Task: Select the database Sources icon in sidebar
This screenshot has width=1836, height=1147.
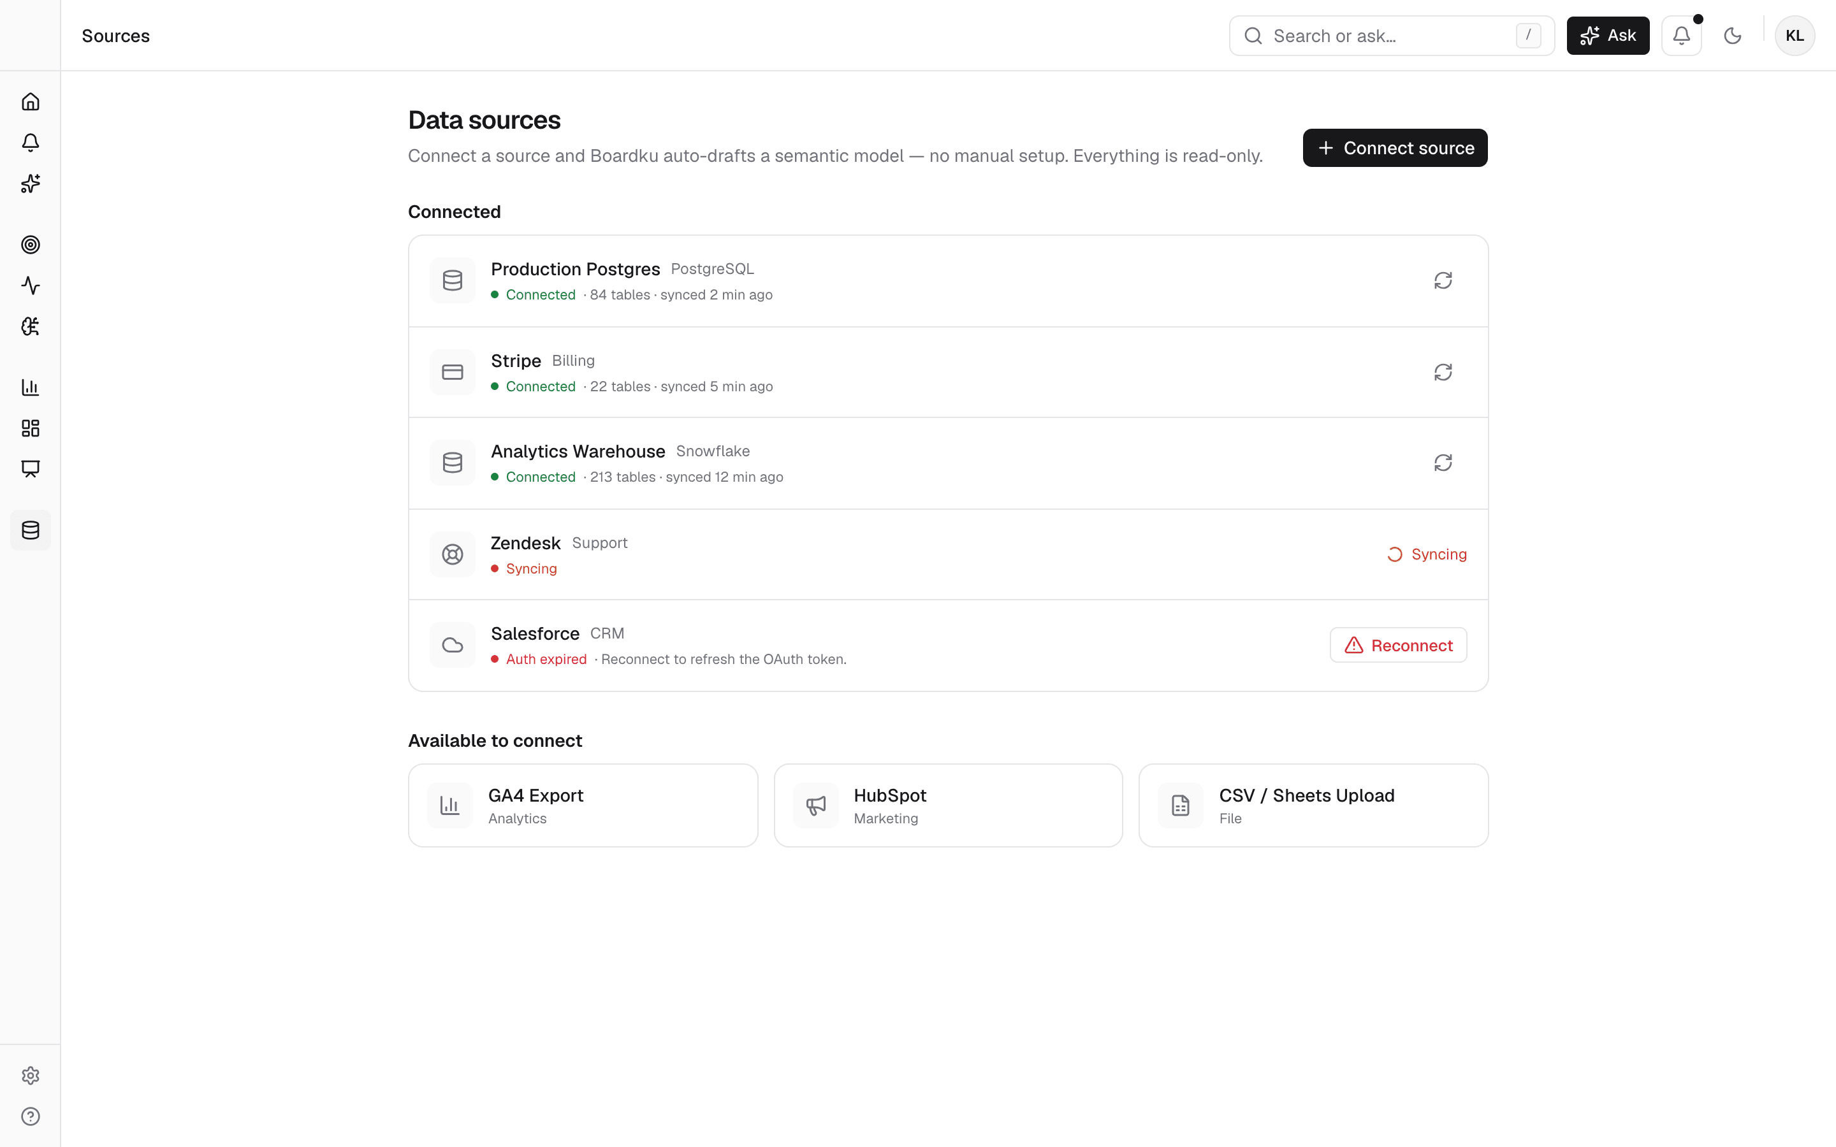Action: tap(31, 530)
